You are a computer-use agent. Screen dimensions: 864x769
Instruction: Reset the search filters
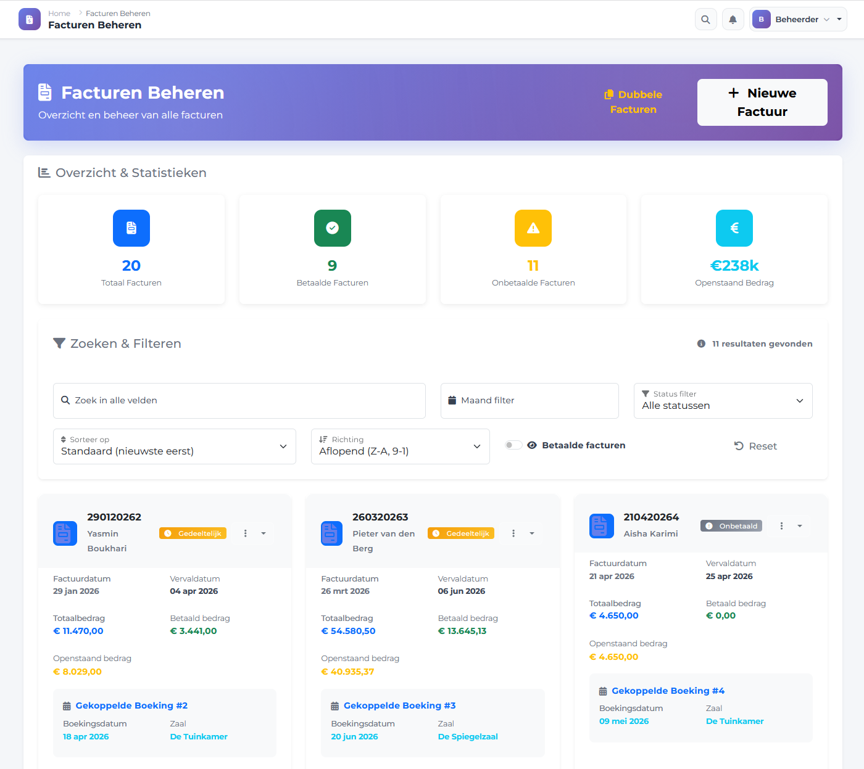755,446
